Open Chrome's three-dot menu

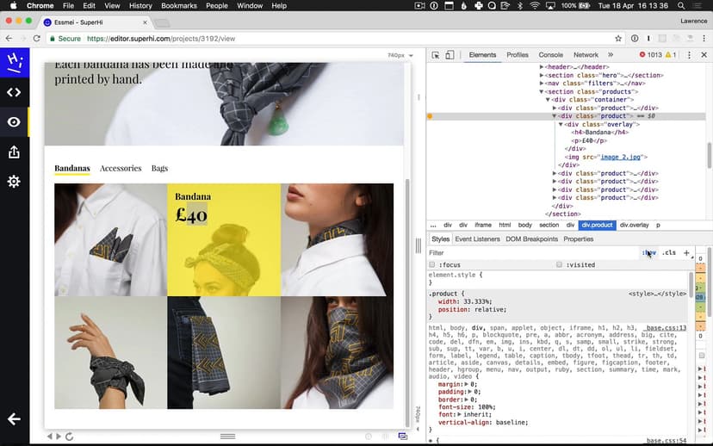704,39
